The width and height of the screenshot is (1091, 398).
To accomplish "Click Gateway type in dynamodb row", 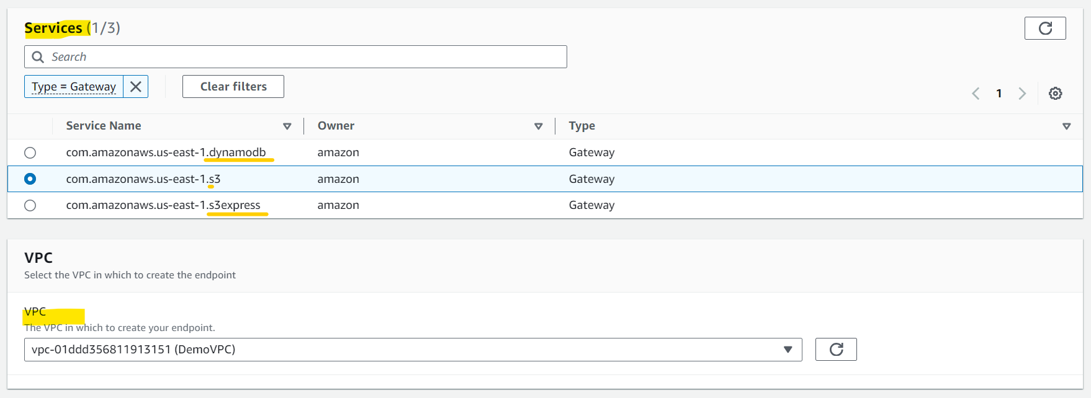I will tap(591, 153).
